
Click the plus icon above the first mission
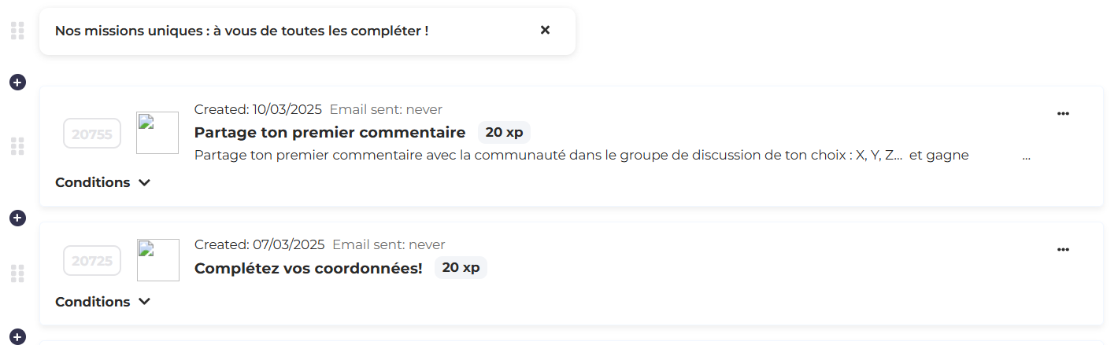coord(17,82)
